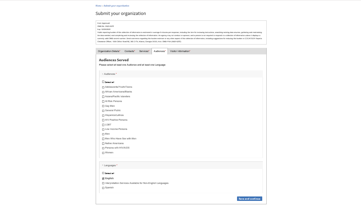Check the HIV Positive Persons checkbox

(x=103, y=120)
